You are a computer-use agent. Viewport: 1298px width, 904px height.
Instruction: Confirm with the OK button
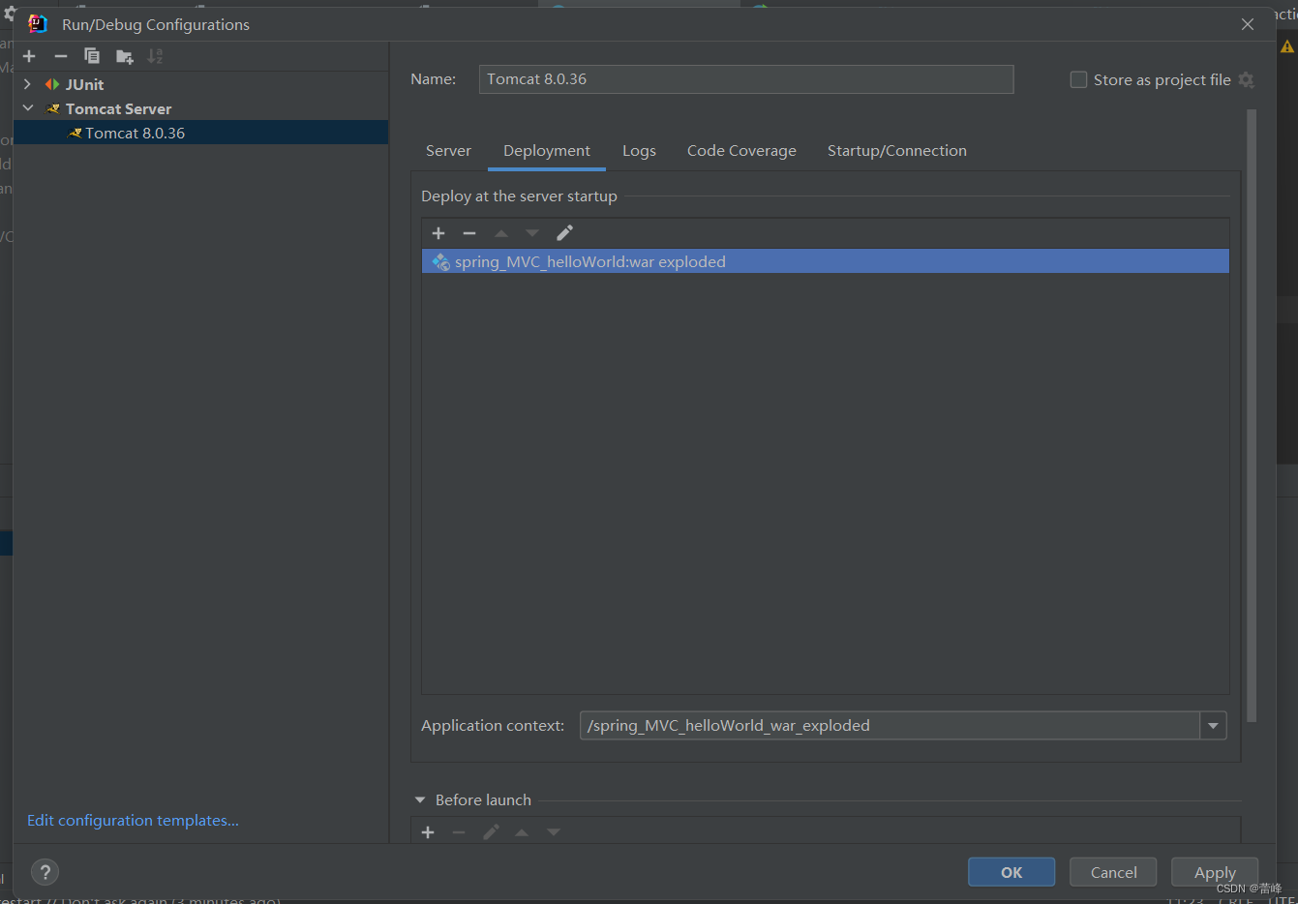(x=1011, y=872)
